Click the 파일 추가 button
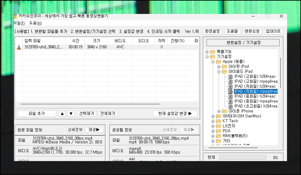Screen dimensions: 301x175 pyautogui.click(x=37, y=114)
